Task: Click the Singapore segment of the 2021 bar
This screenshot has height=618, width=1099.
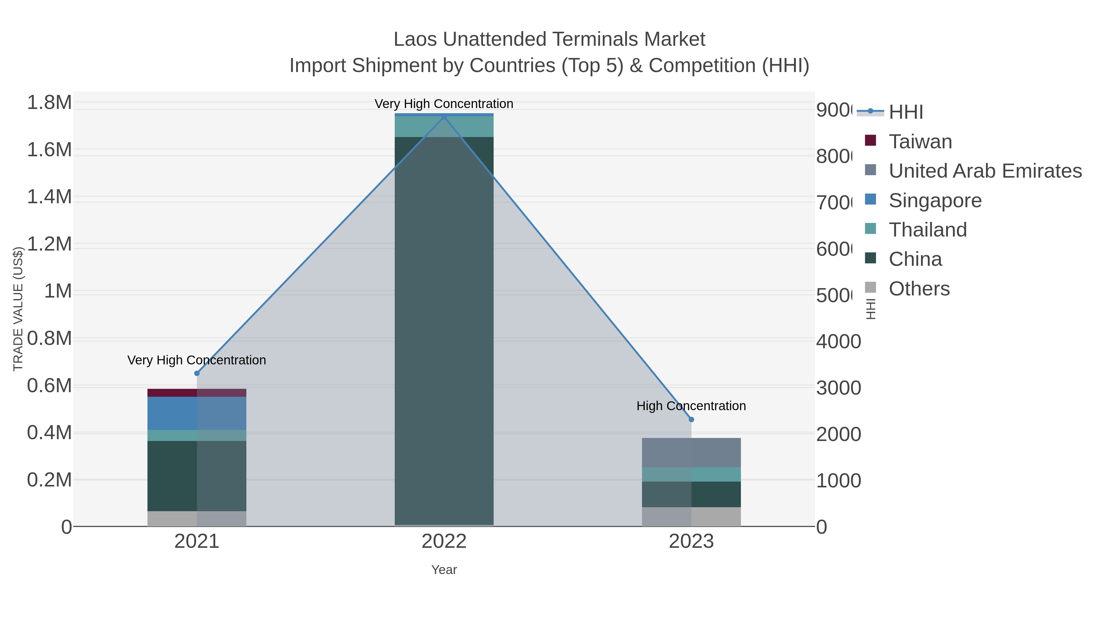Action: pyautogui.click(x=197, y=414)
